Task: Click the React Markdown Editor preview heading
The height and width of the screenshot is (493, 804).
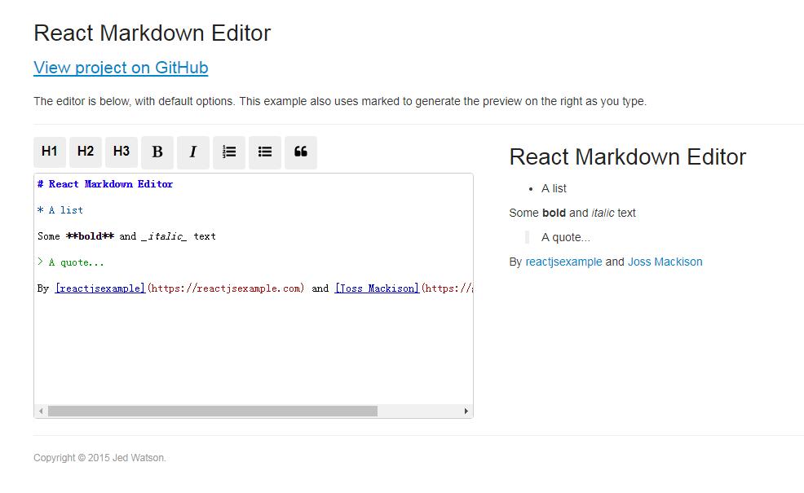Action: click(628, 156)
